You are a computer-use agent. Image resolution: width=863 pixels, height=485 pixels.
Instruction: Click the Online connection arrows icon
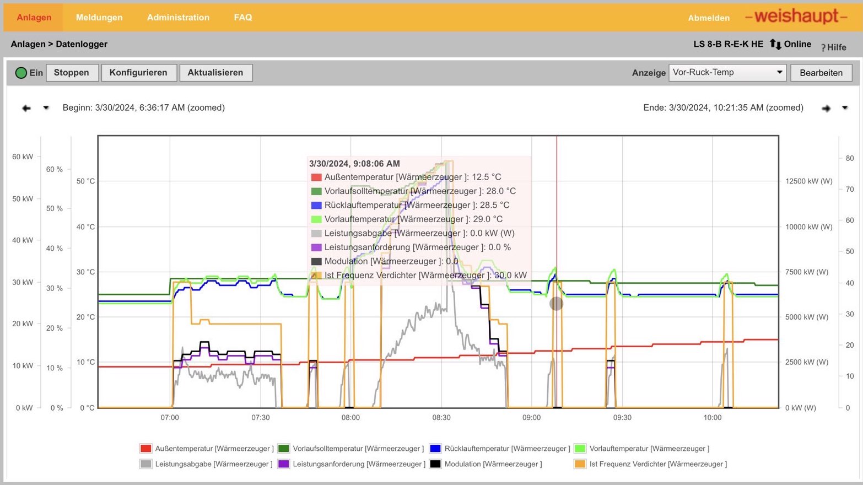point(775,44)
